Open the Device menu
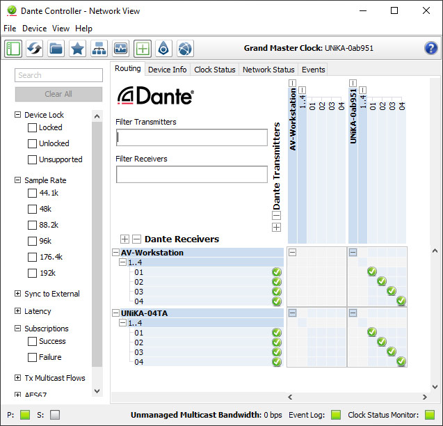The image size is (443, 426). [x=34, y=29]
